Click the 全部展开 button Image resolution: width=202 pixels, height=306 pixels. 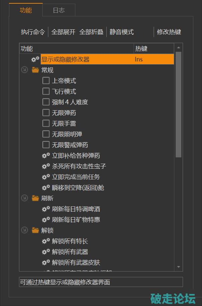[63, 32]
